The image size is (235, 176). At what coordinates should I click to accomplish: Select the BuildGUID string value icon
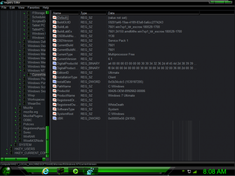(55, 22)
